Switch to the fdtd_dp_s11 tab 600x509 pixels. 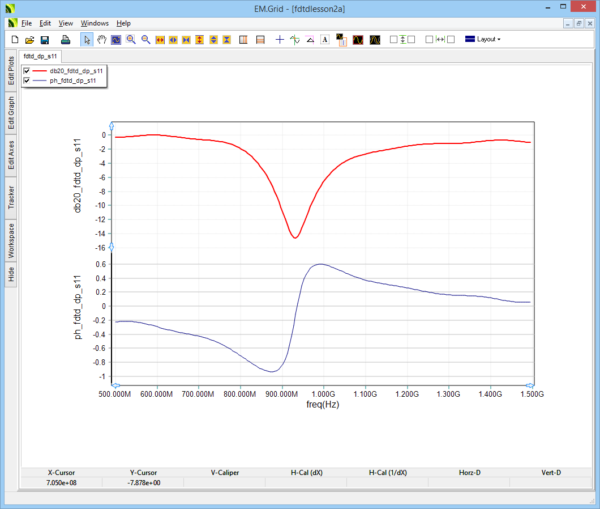[40, 57]
